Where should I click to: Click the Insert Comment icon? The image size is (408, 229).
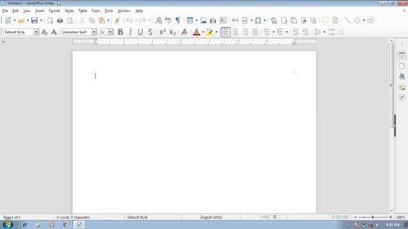325,20
